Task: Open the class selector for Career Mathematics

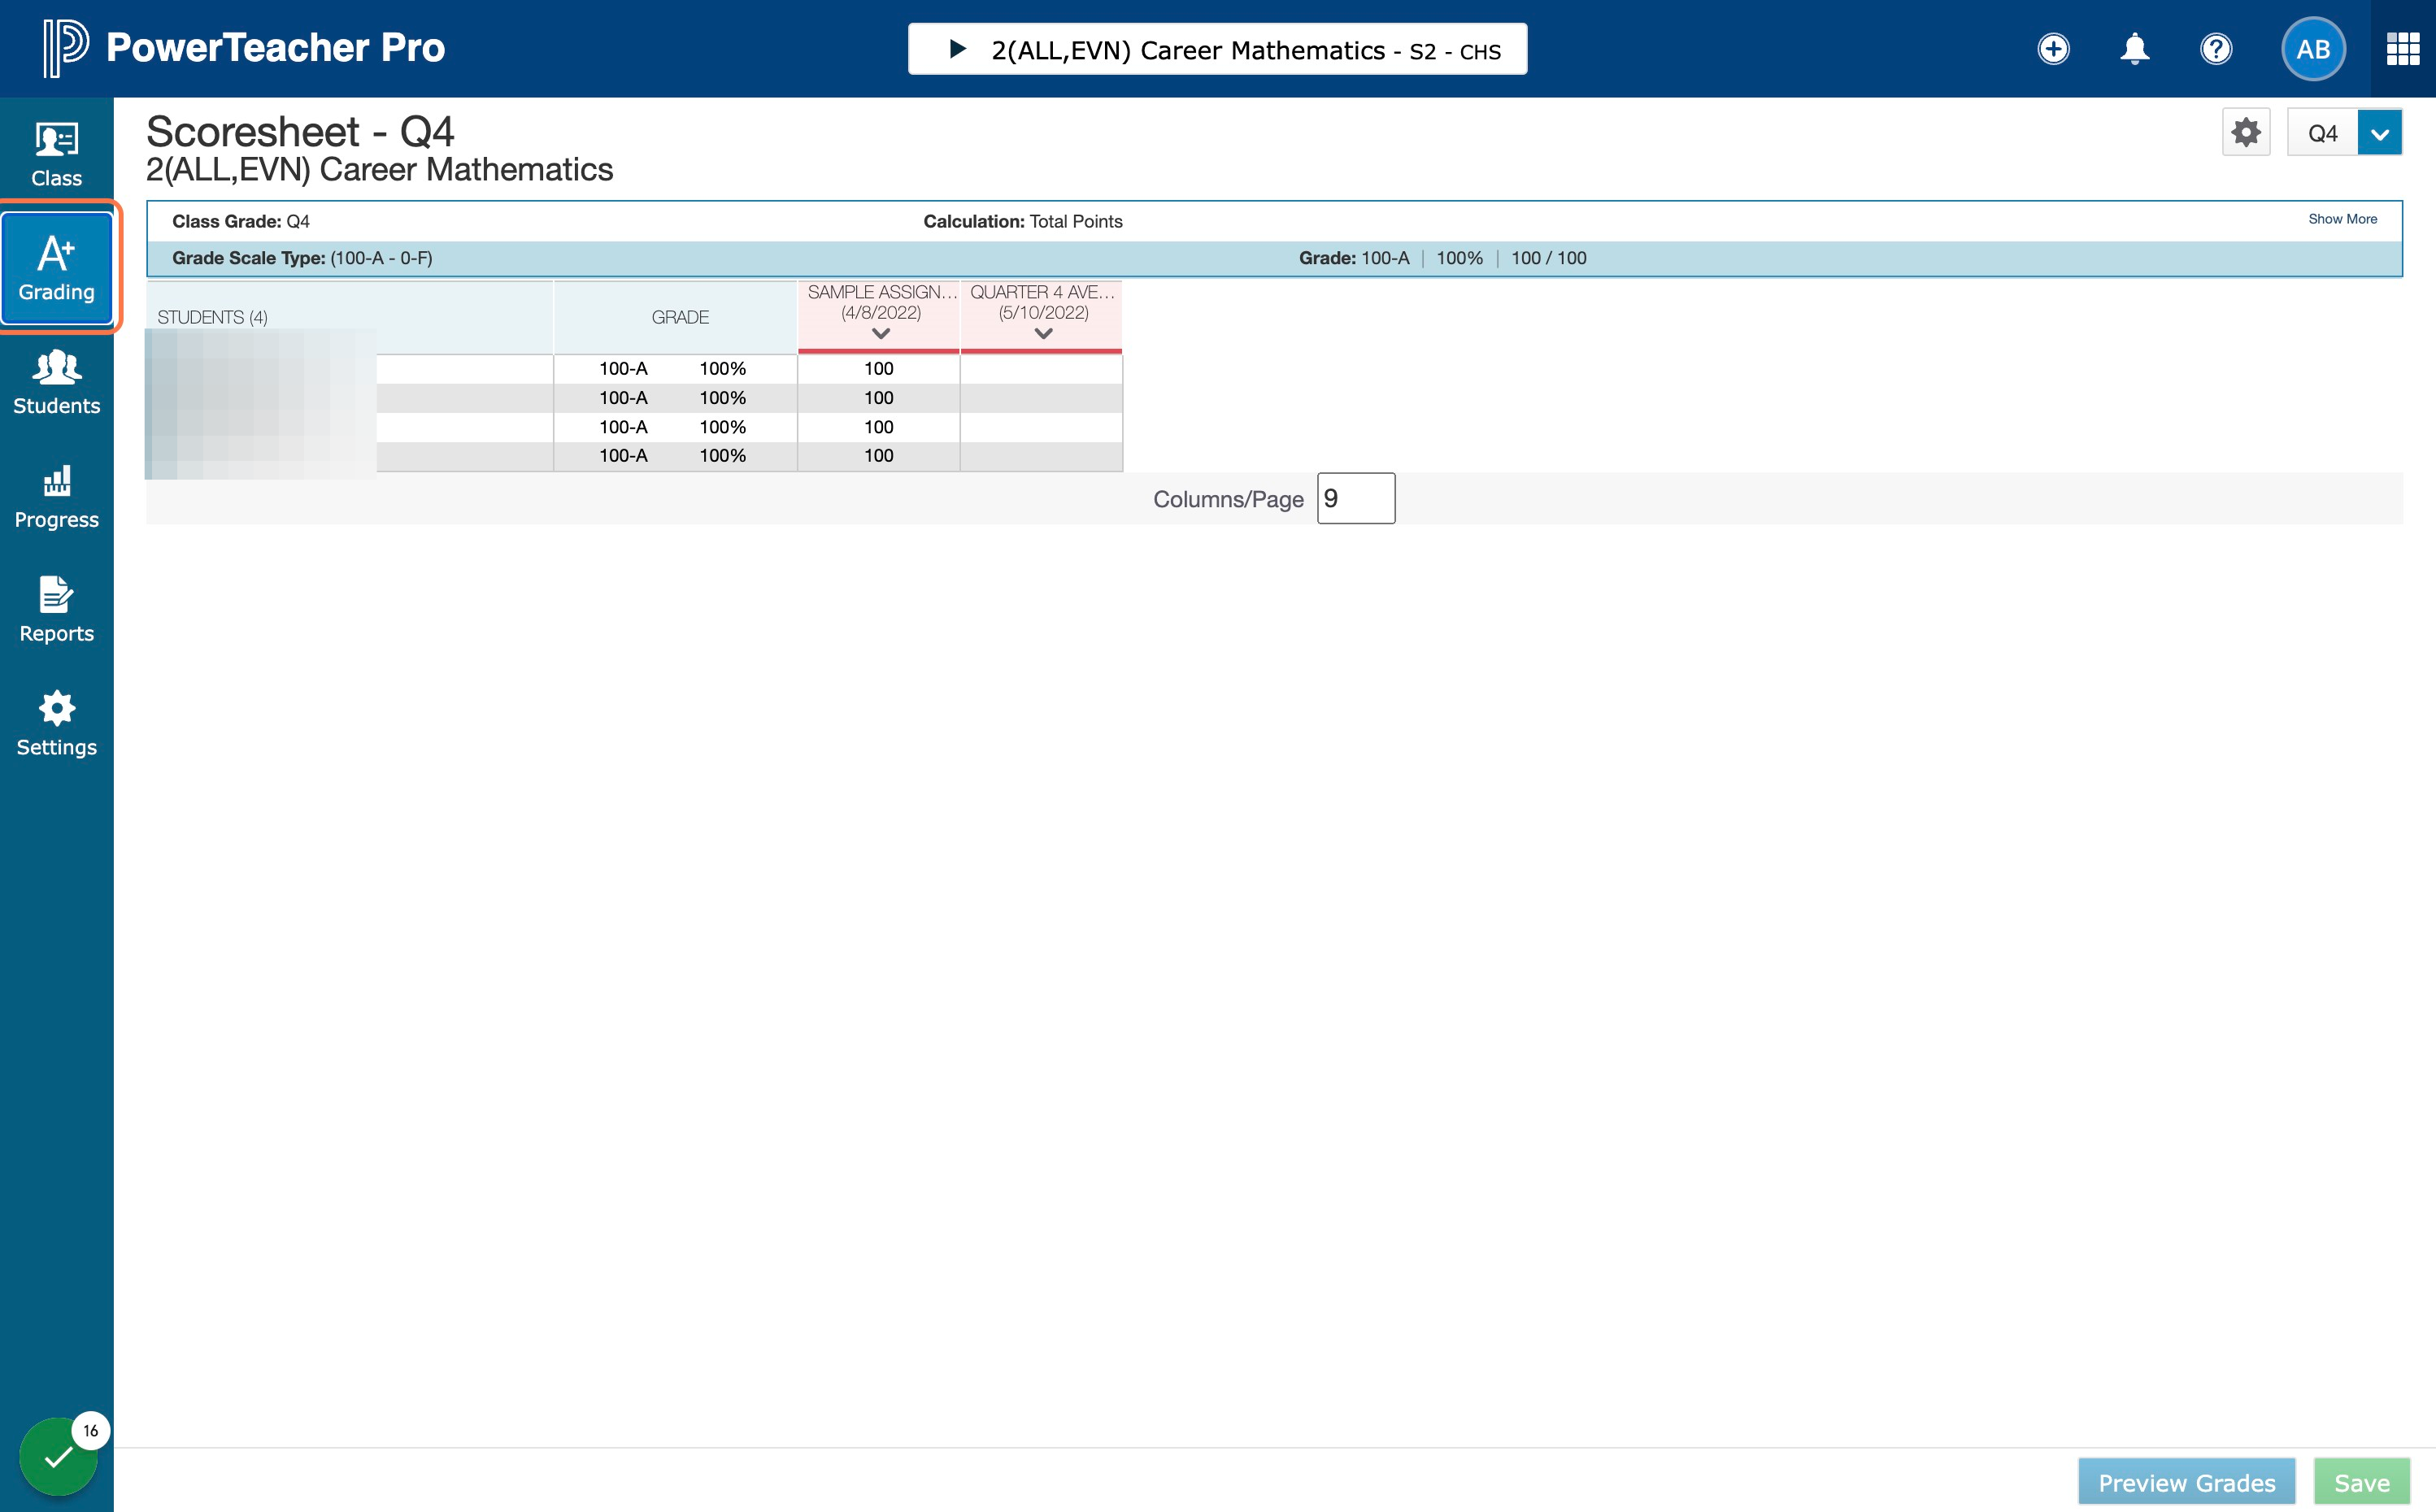Action: point(1217,49)
